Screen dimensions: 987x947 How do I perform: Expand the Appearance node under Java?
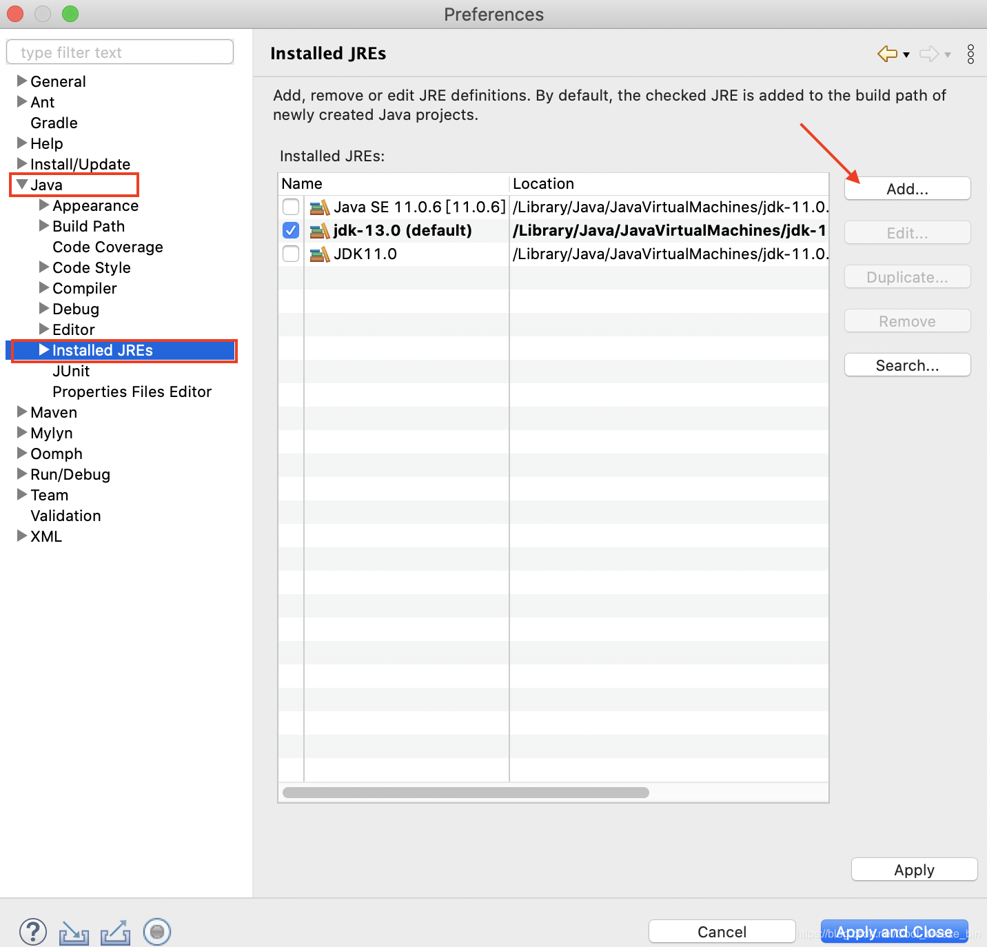coord(44,205)
